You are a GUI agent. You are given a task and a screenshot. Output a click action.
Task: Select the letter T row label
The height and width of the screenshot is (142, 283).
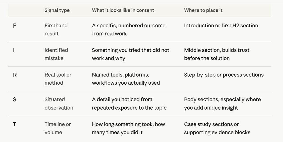pyautogui.click(x=15, y=124)
